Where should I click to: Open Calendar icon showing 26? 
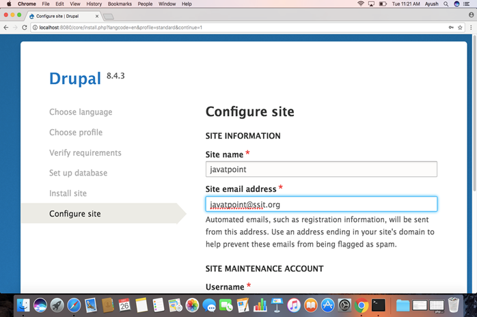pos(124,305)
